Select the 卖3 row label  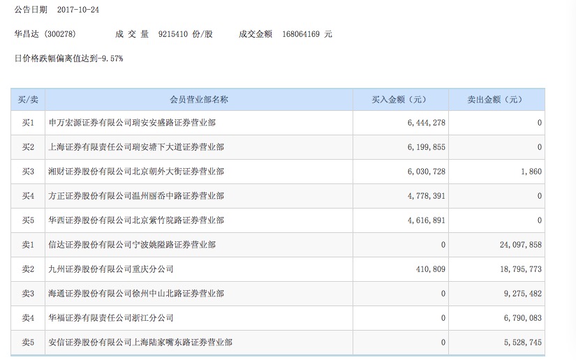point(28,294)
